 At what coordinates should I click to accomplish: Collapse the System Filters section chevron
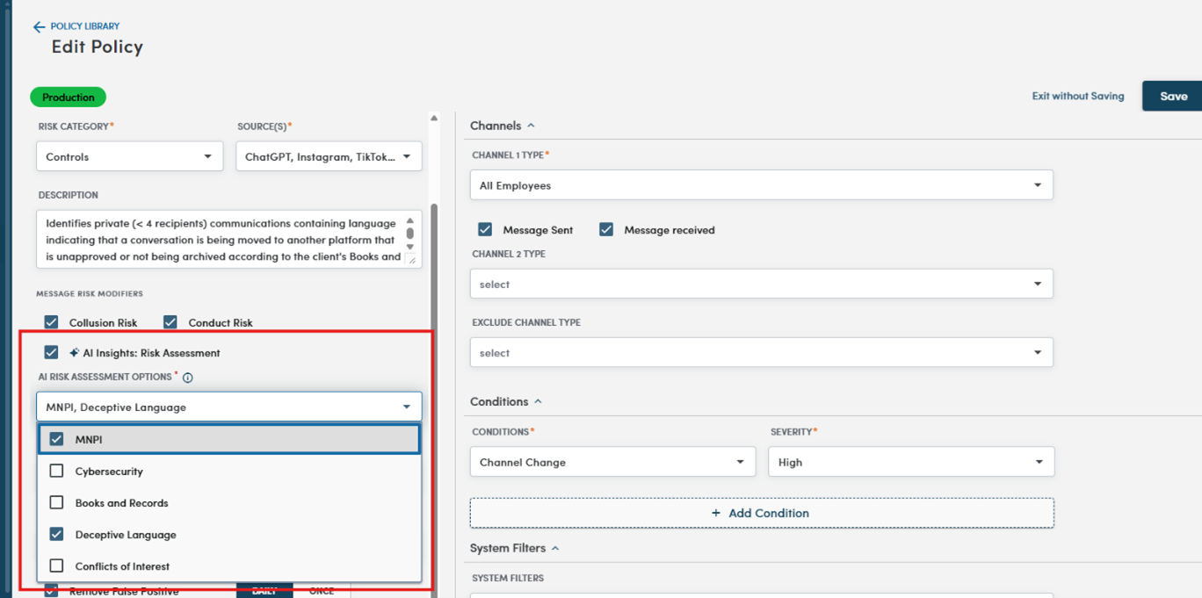(555, 549)
